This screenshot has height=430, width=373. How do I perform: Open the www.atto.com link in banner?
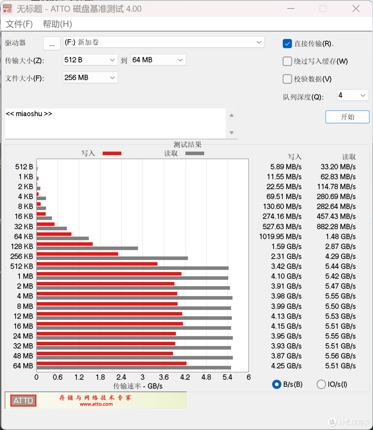click(x=96, y=404)
